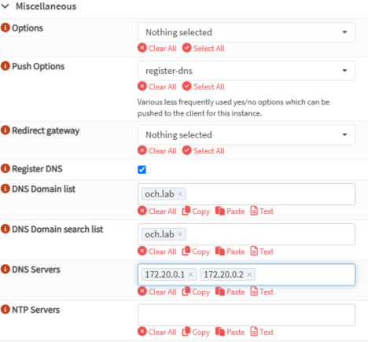The image size is (368, 342).
Task: Remove the 172.20.0.2 DNS server tag
Action: (x=249, y=274)
